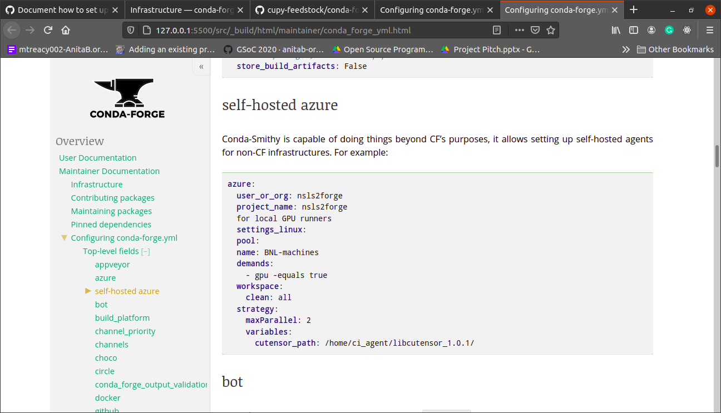
Task: Open the 'Open Source Program...' bookmark
Action: pyautogui.click(x=383, y=49)
